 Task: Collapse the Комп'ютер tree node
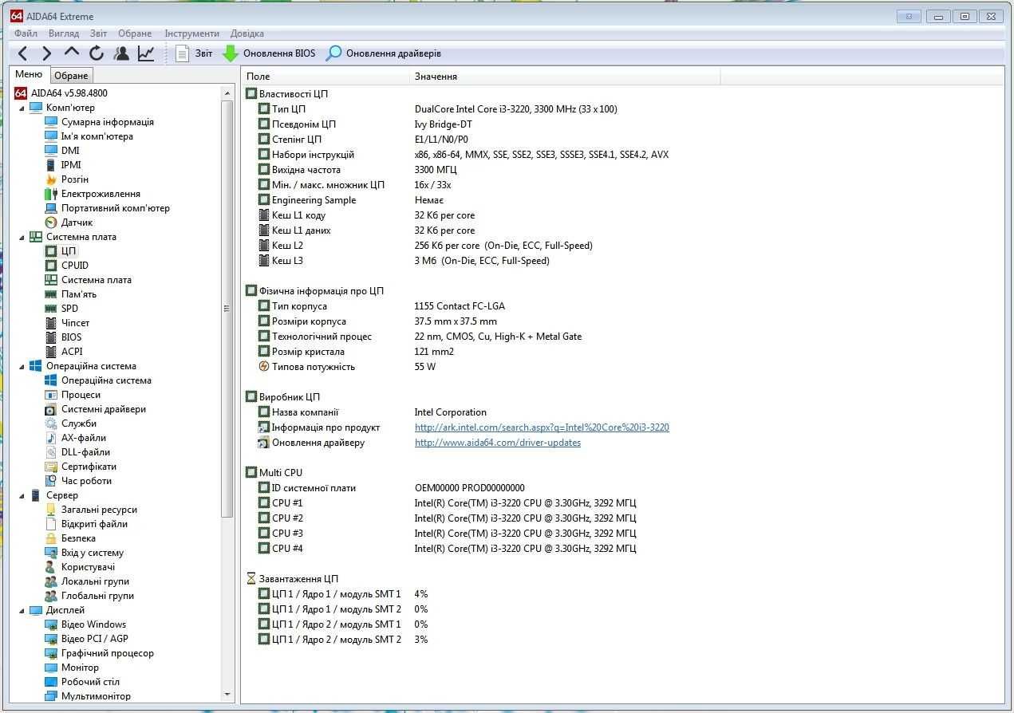[x=22, y=108]
